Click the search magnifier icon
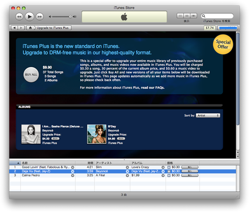The image size is (249, 212). point(203,16)
